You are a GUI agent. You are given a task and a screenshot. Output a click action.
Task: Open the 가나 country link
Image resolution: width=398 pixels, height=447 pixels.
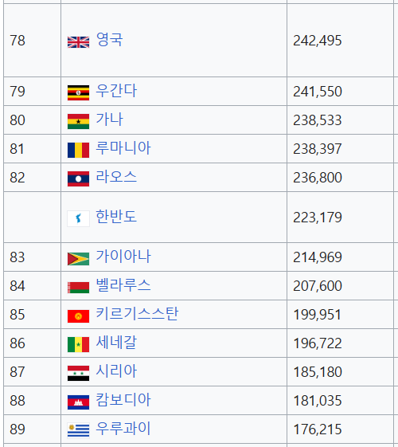[x=110, y=120]
